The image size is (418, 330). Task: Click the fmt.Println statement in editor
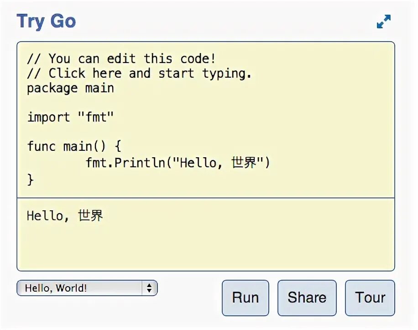click(x=178, y=163)
